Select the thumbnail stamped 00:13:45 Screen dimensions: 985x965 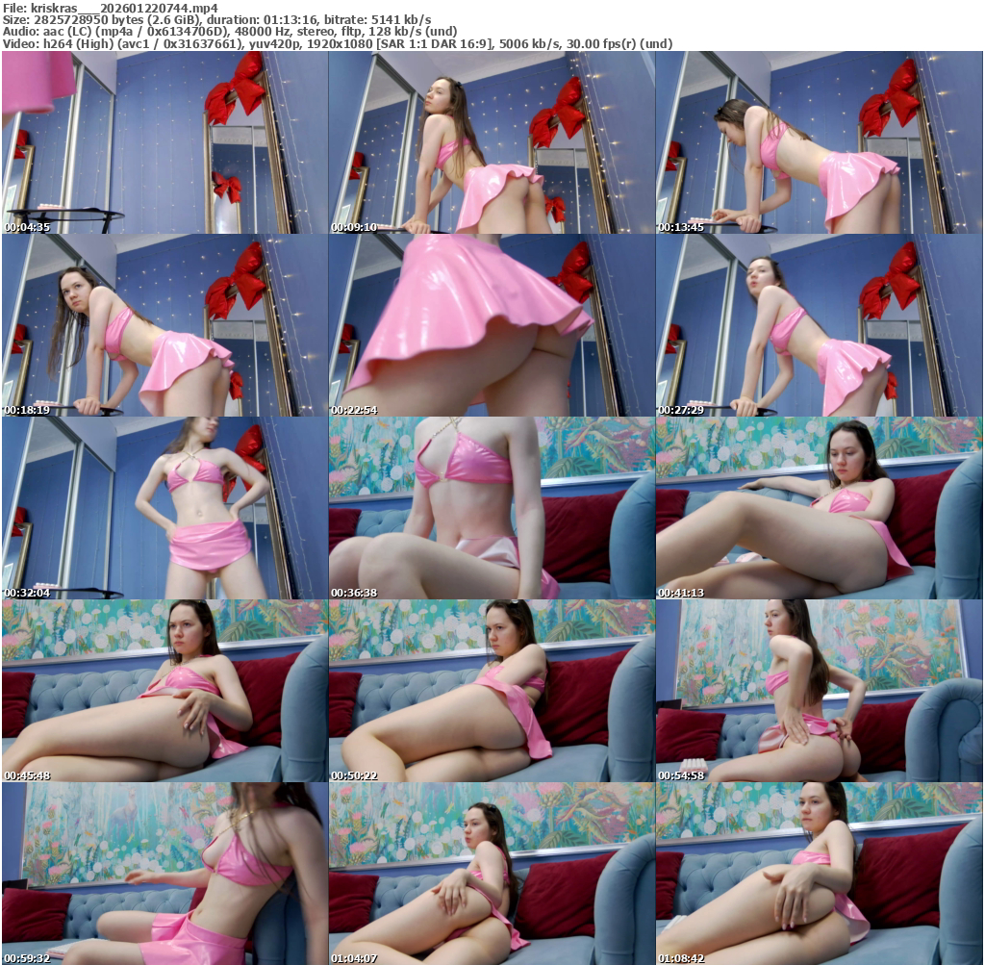(x=820, y=142)
